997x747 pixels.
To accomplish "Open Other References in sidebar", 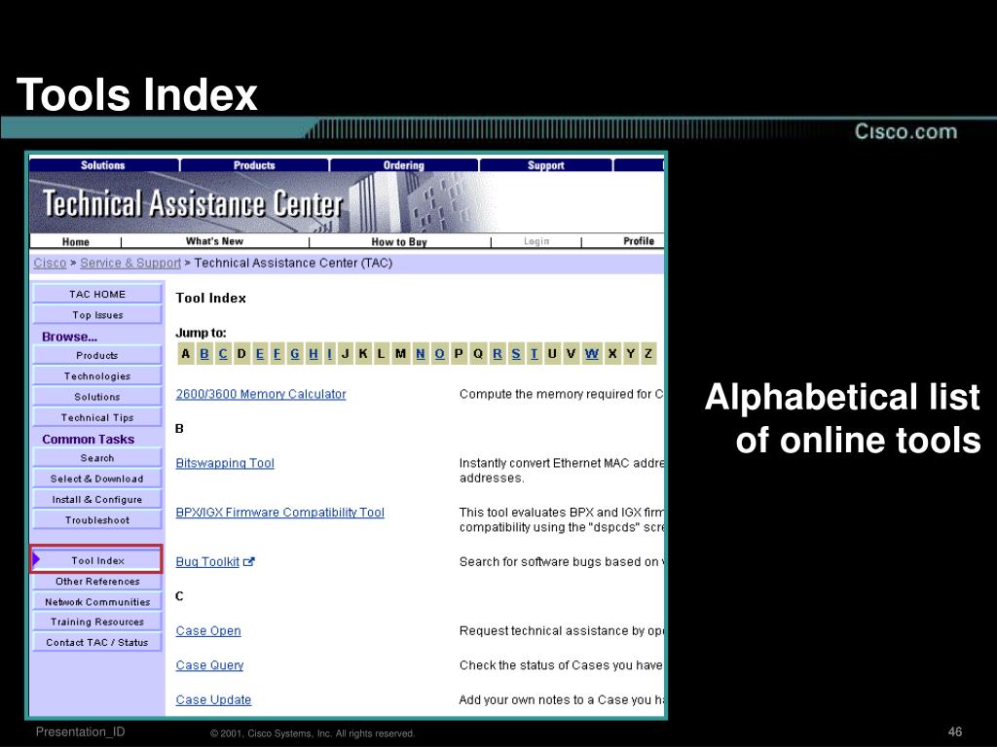I will [97, 582].
